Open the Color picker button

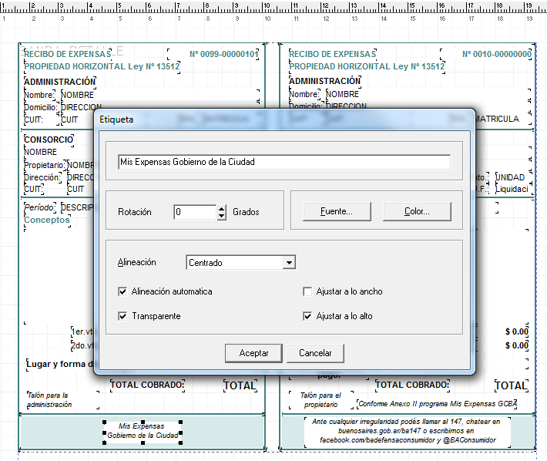click(417, 211)
